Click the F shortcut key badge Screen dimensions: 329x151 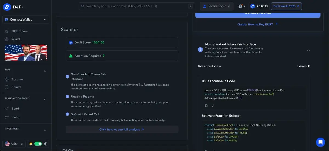190,6
